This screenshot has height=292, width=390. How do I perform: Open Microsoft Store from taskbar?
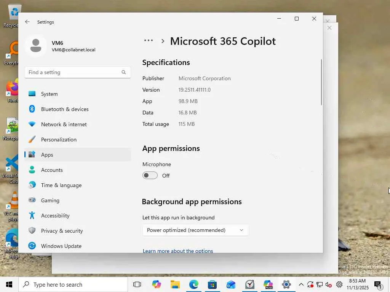[213, 284]
